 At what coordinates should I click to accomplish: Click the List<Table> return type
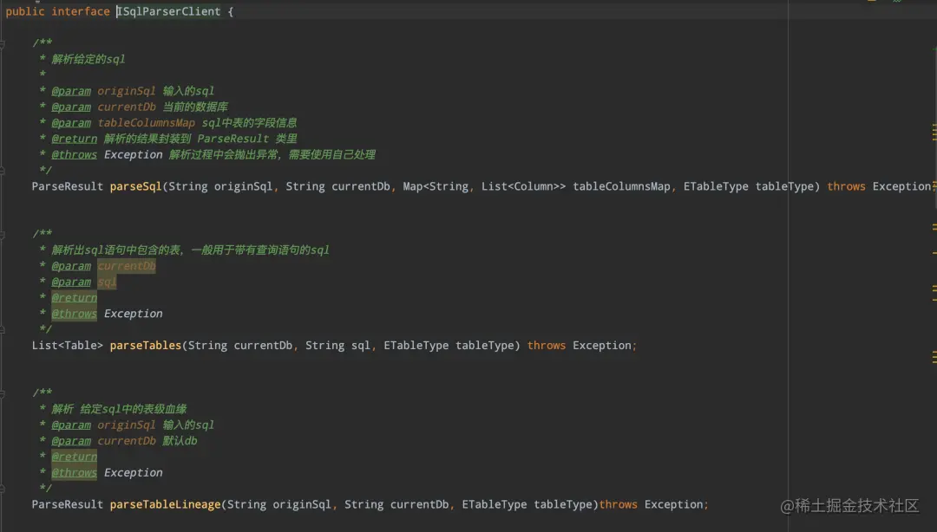[68, 345]
